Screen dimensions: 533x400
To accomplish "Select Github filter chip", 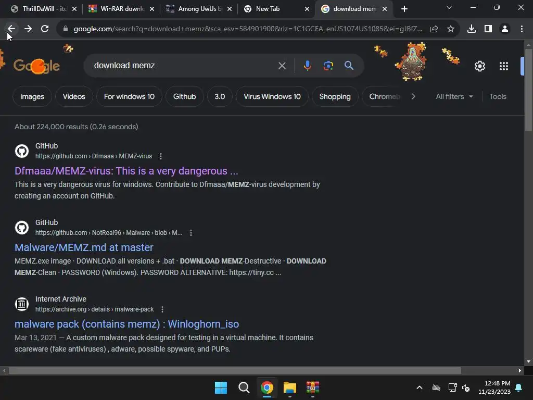I will point(185,96).
